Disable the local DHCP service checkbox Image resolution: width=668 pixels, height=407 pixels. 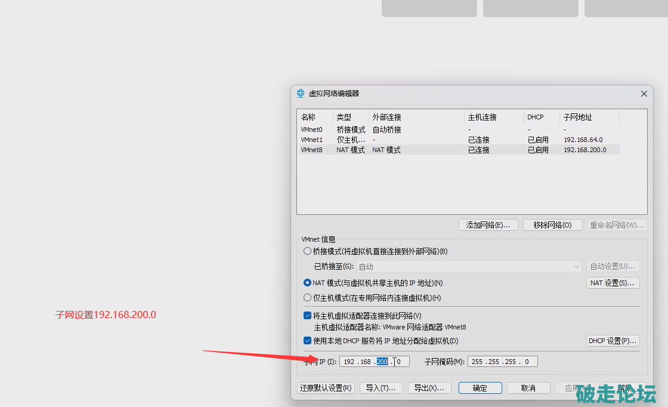[x=308, y=341]
